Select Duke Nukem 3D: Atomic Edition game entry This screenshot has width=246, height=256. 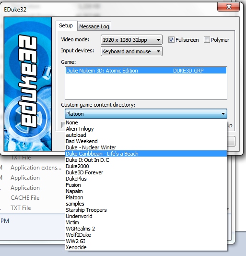(x=146, y=71)
